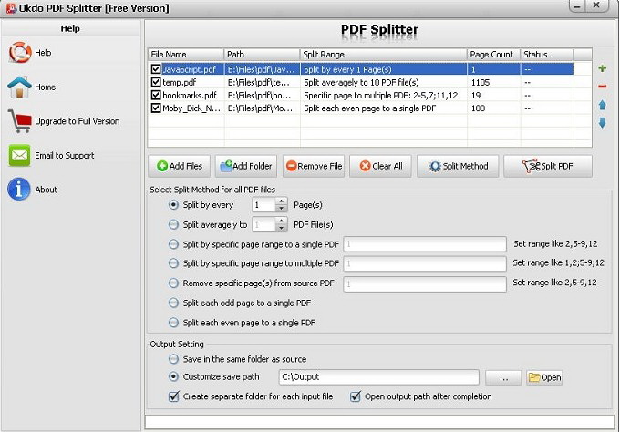Click Clear All button

(381, 166)
